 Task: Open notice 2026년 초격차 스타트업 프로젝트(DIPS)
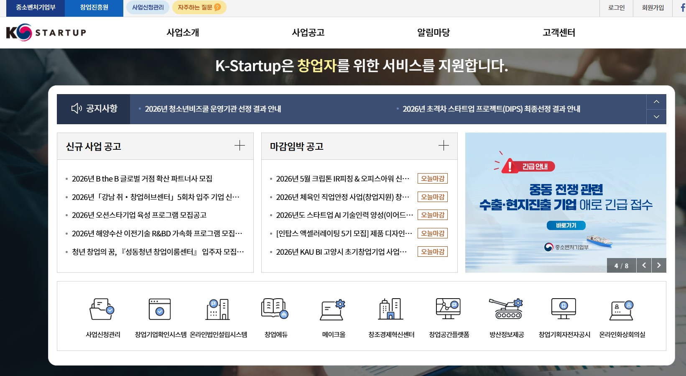coord(491,109)
